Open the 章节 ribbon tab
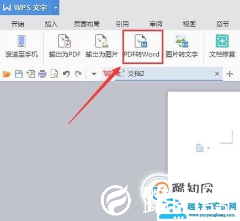This screenshot has width=240, height=221. pyautogui.click(x=222, y=24)
